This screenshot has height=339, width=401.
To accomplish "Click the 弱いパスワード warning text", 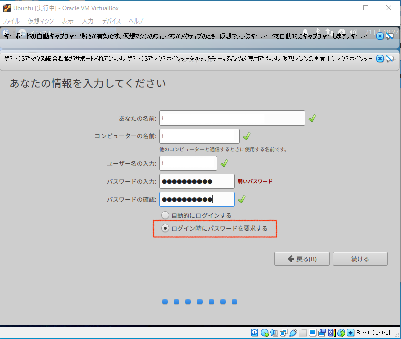I will [x=255, y=181].
